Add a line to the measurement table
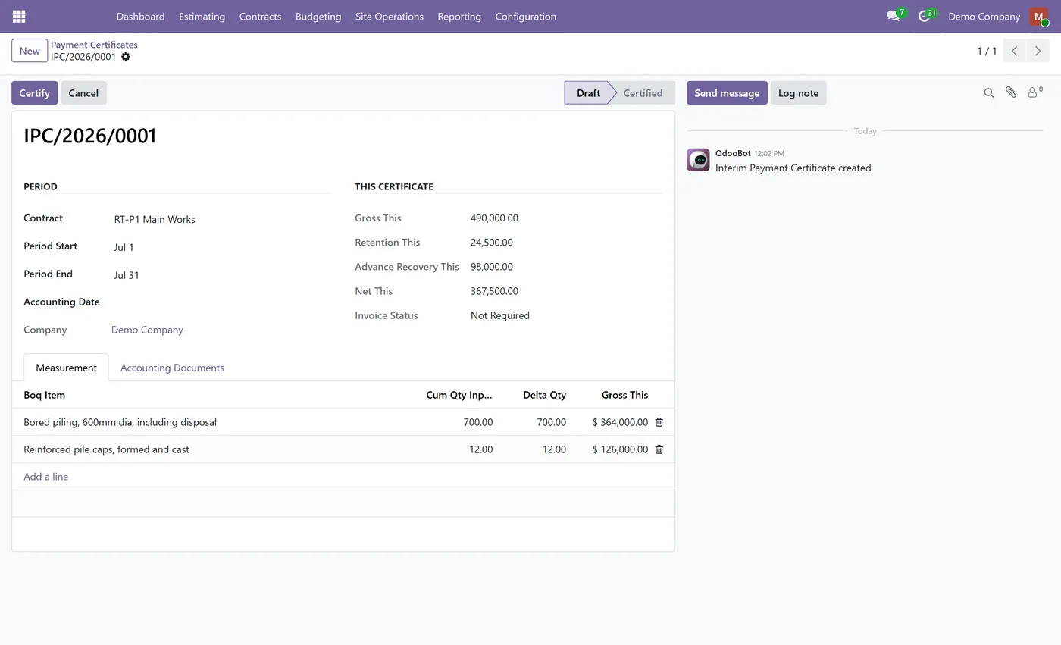 (x=45, y=477)
